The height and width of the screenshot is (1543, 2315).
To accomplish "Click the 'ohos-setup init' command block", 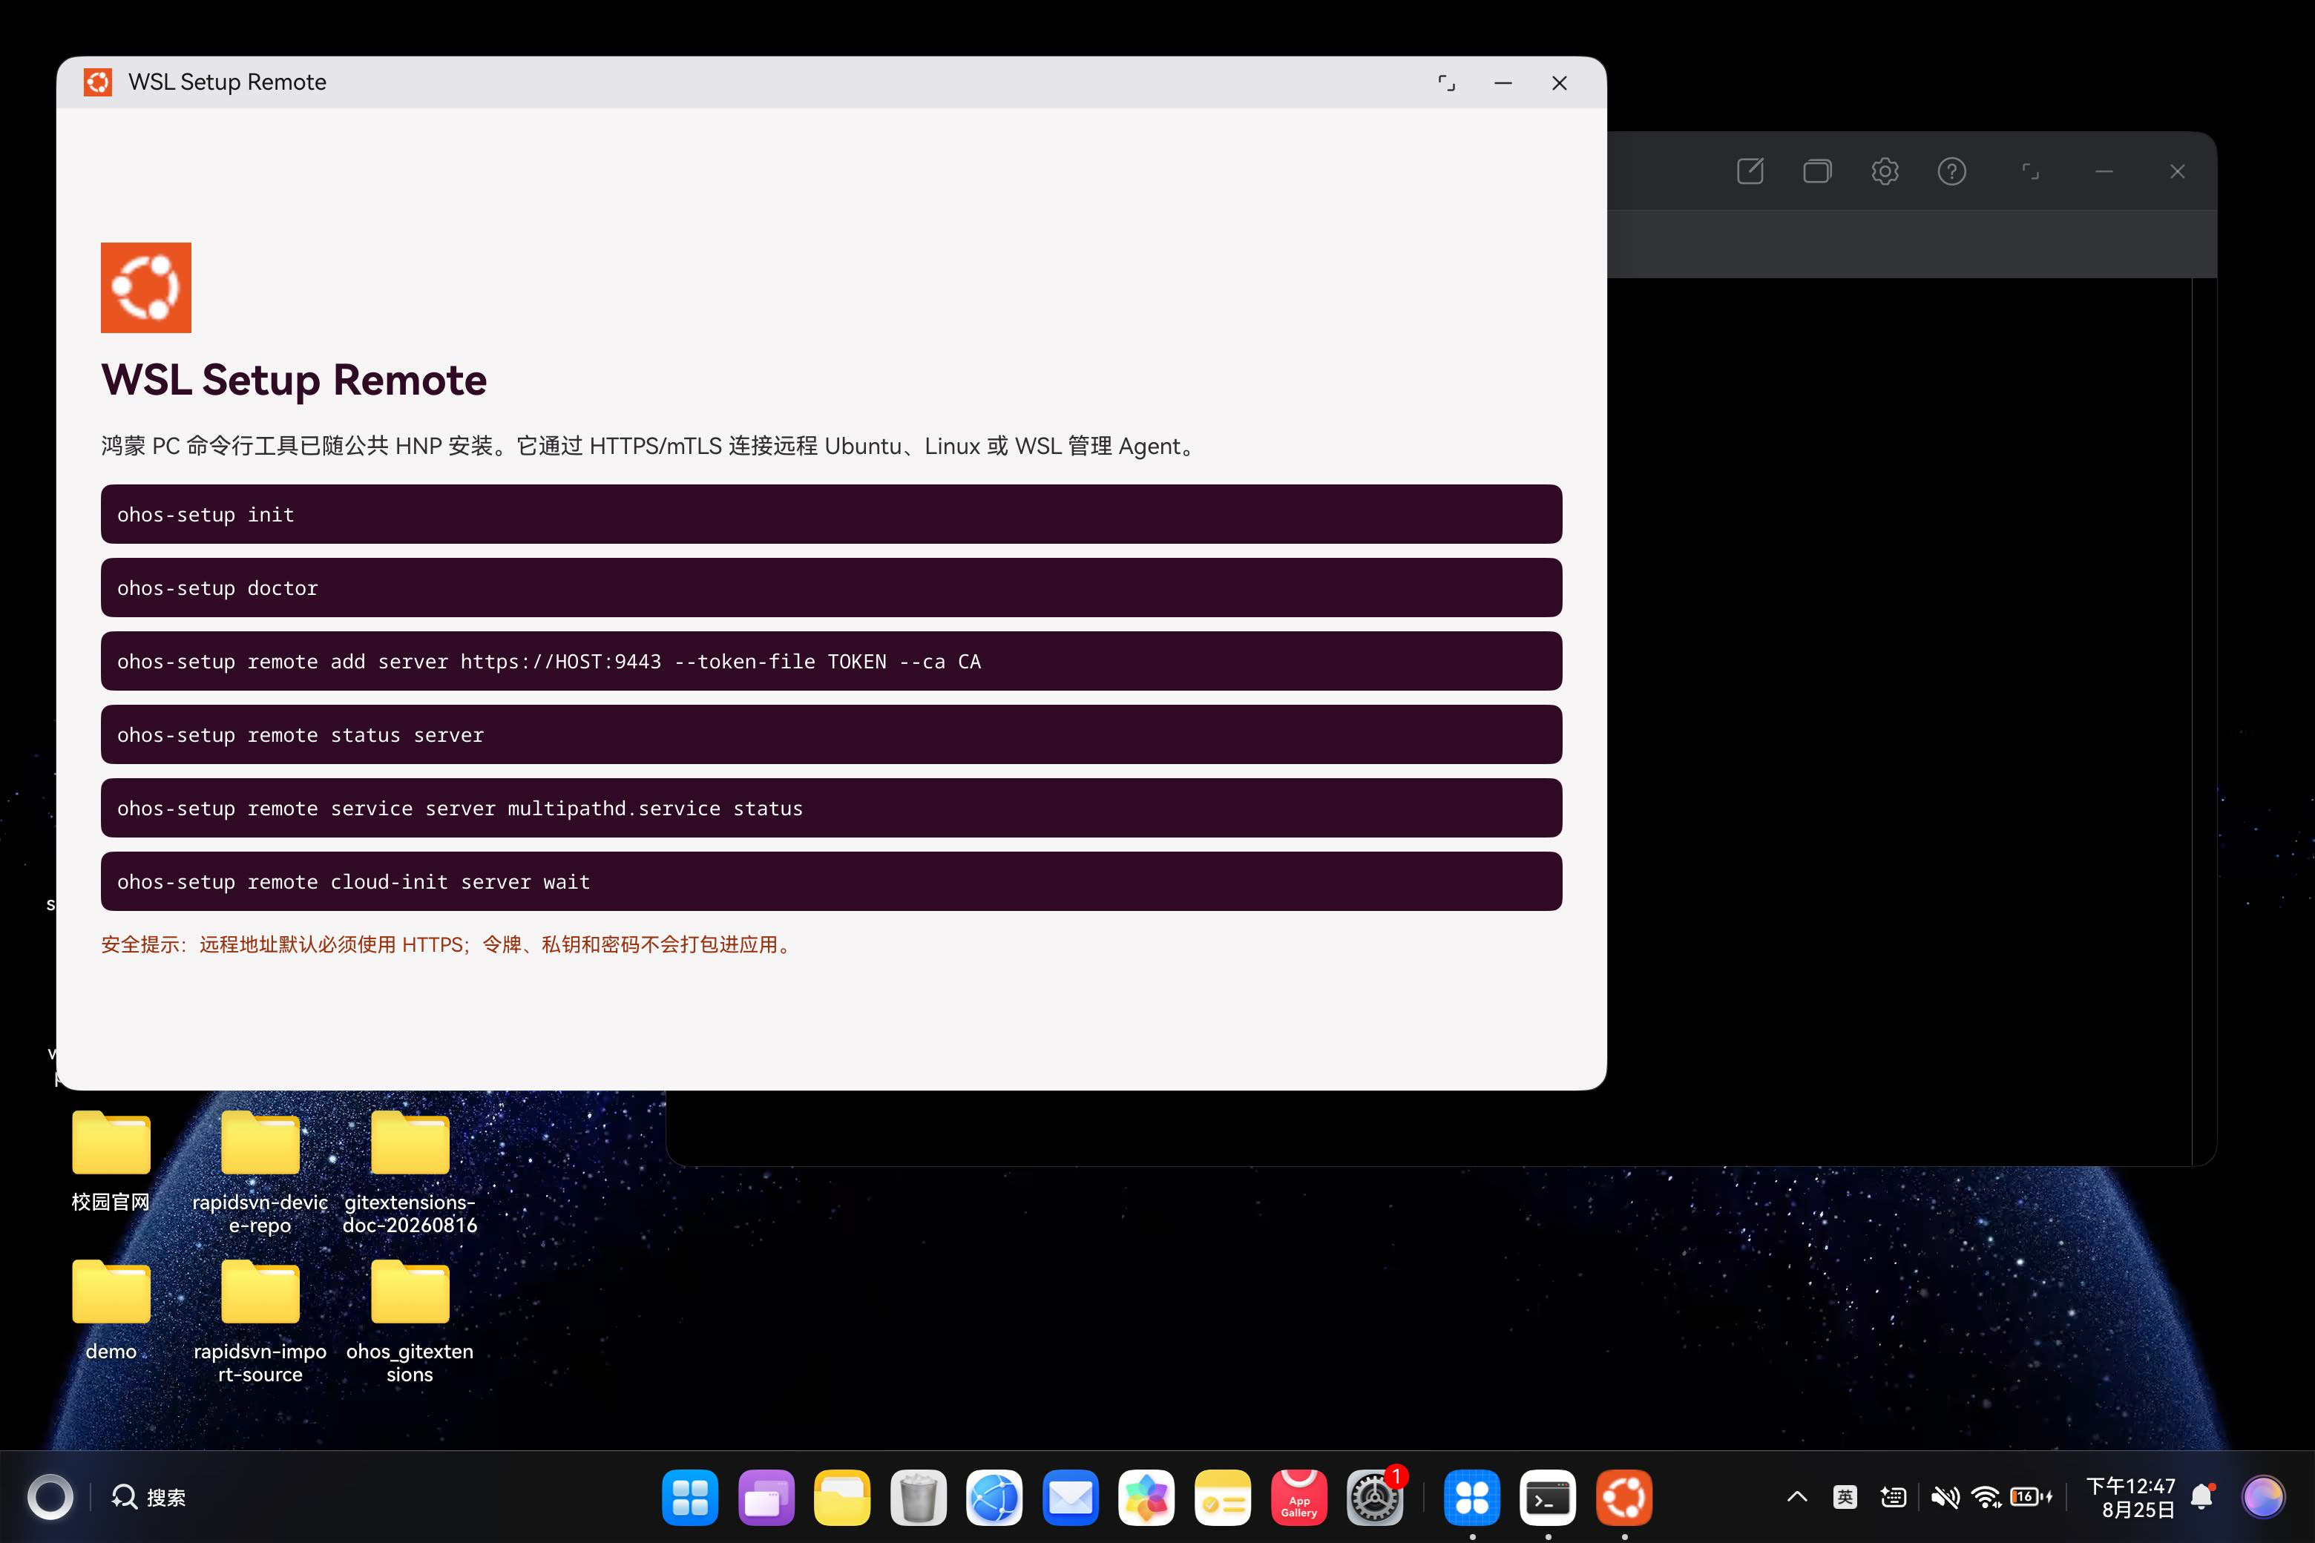I will pos(831,513).
